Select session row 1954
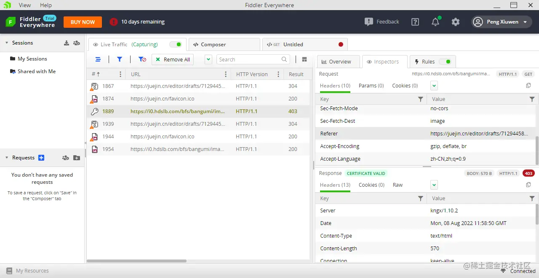539x278 pixels. [198, 149]
